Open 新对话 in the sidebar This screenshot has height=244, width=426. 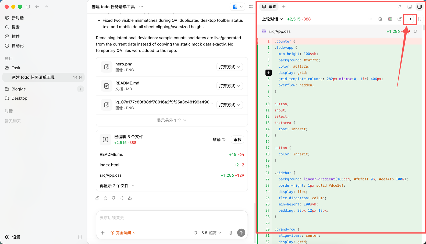tap(43, 18)
